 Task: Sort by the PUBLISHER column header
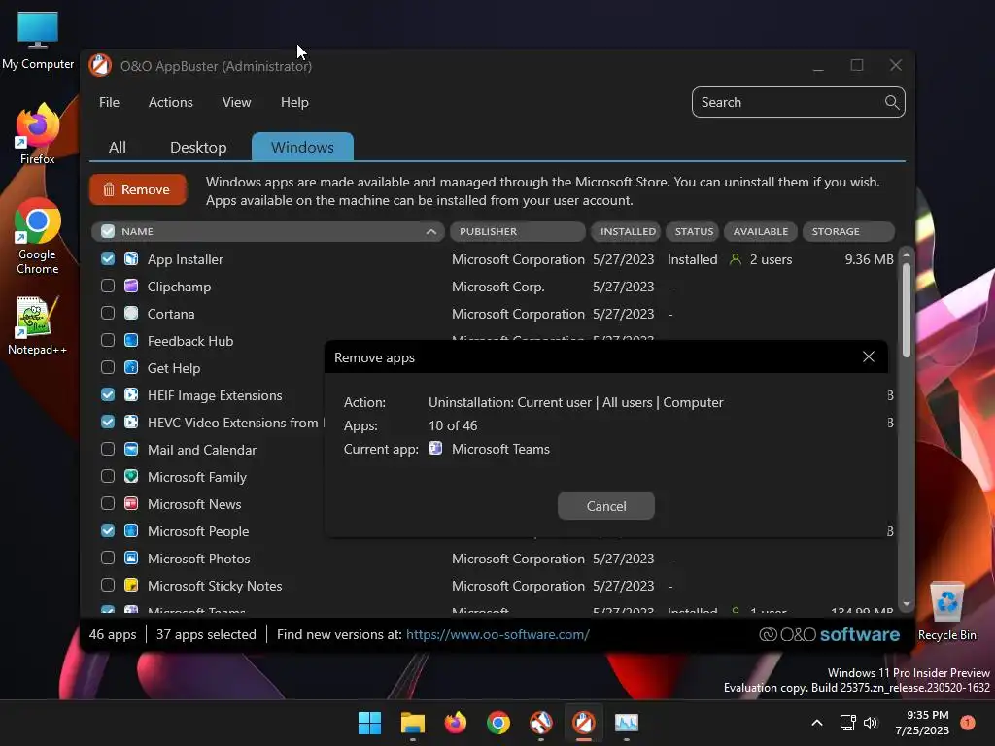coord(517,231)
